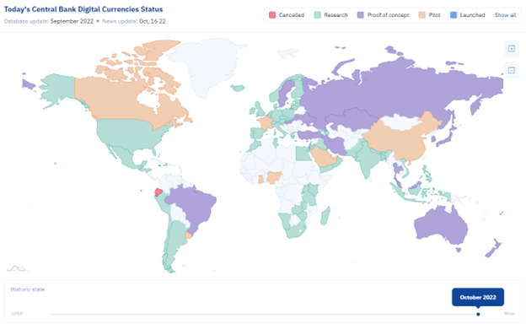Screen dimensions: 526x324
Task: Toggle the Proof of concept filter
Action: [383, 15]
